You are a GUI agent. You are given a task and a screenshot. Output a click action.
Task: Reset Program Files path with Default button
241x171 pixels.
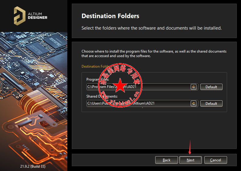[211, 87]
